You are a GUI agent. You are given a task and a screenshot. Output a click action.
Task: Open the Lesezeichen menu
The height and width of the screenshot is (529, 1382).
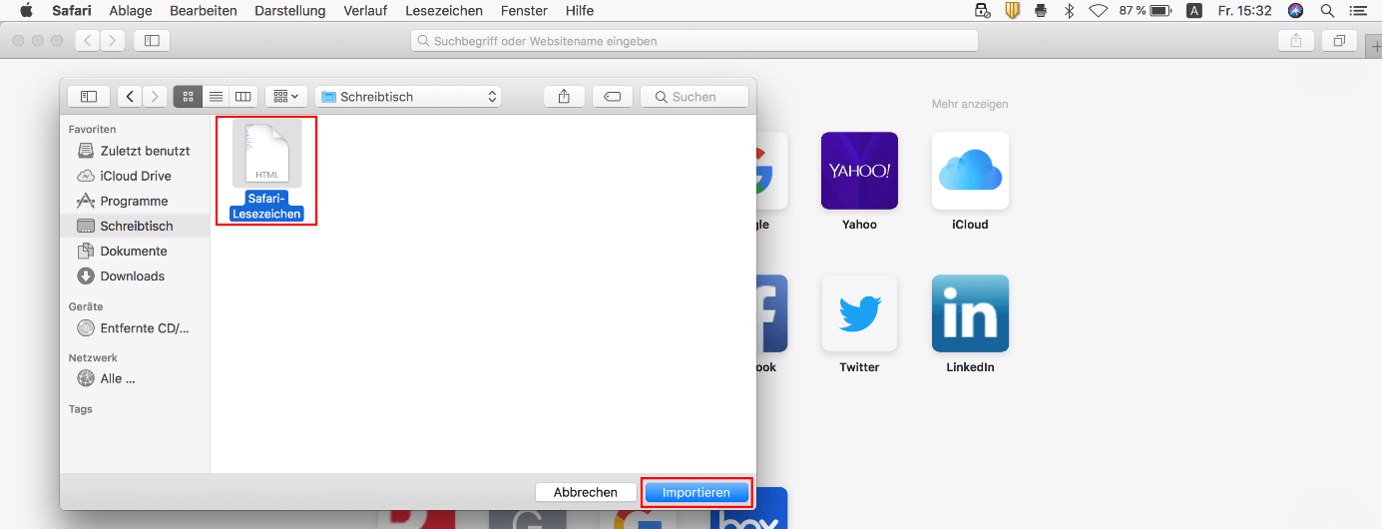coord(444,10)
